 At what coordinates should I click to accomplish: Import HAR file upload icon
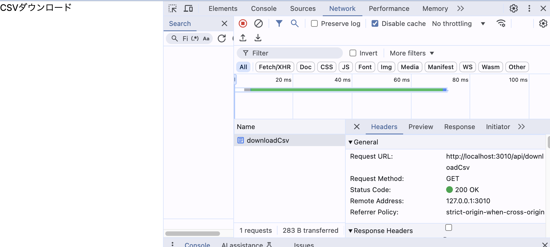coord(243,38)
